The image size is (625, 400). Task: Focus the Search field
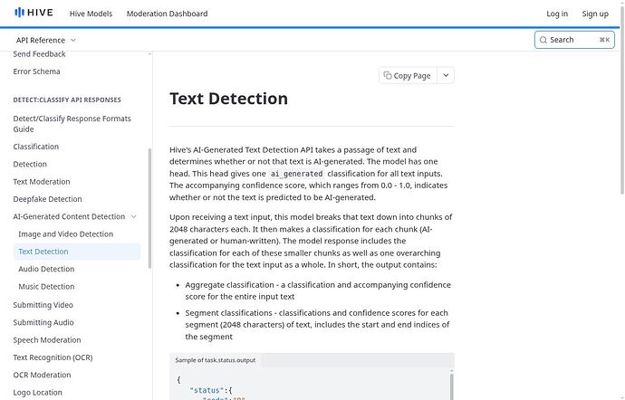pyautogui.click(x=574, y=40)
